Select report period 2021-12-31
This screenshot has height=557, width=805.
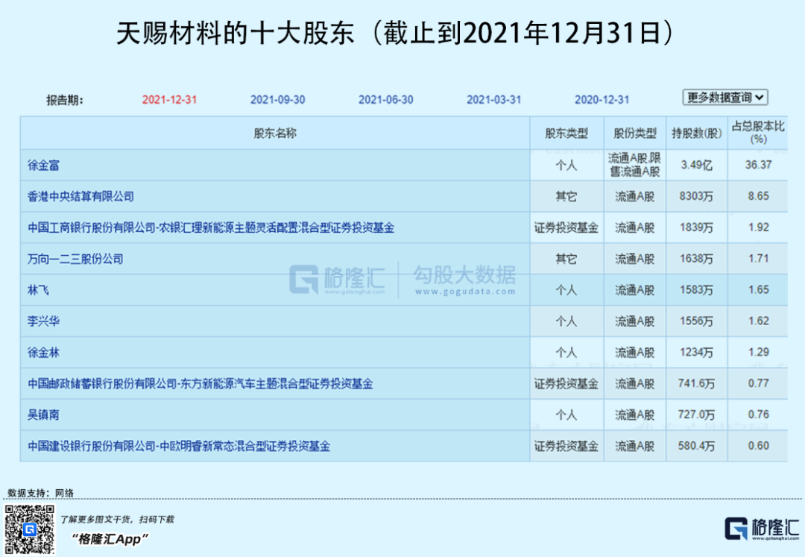tap(169, 100)
